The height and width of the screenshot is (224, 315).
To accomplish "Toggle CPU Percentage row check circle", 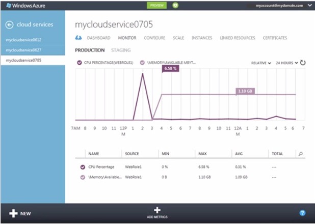I will pyautogui.click(x=83, y=167).
